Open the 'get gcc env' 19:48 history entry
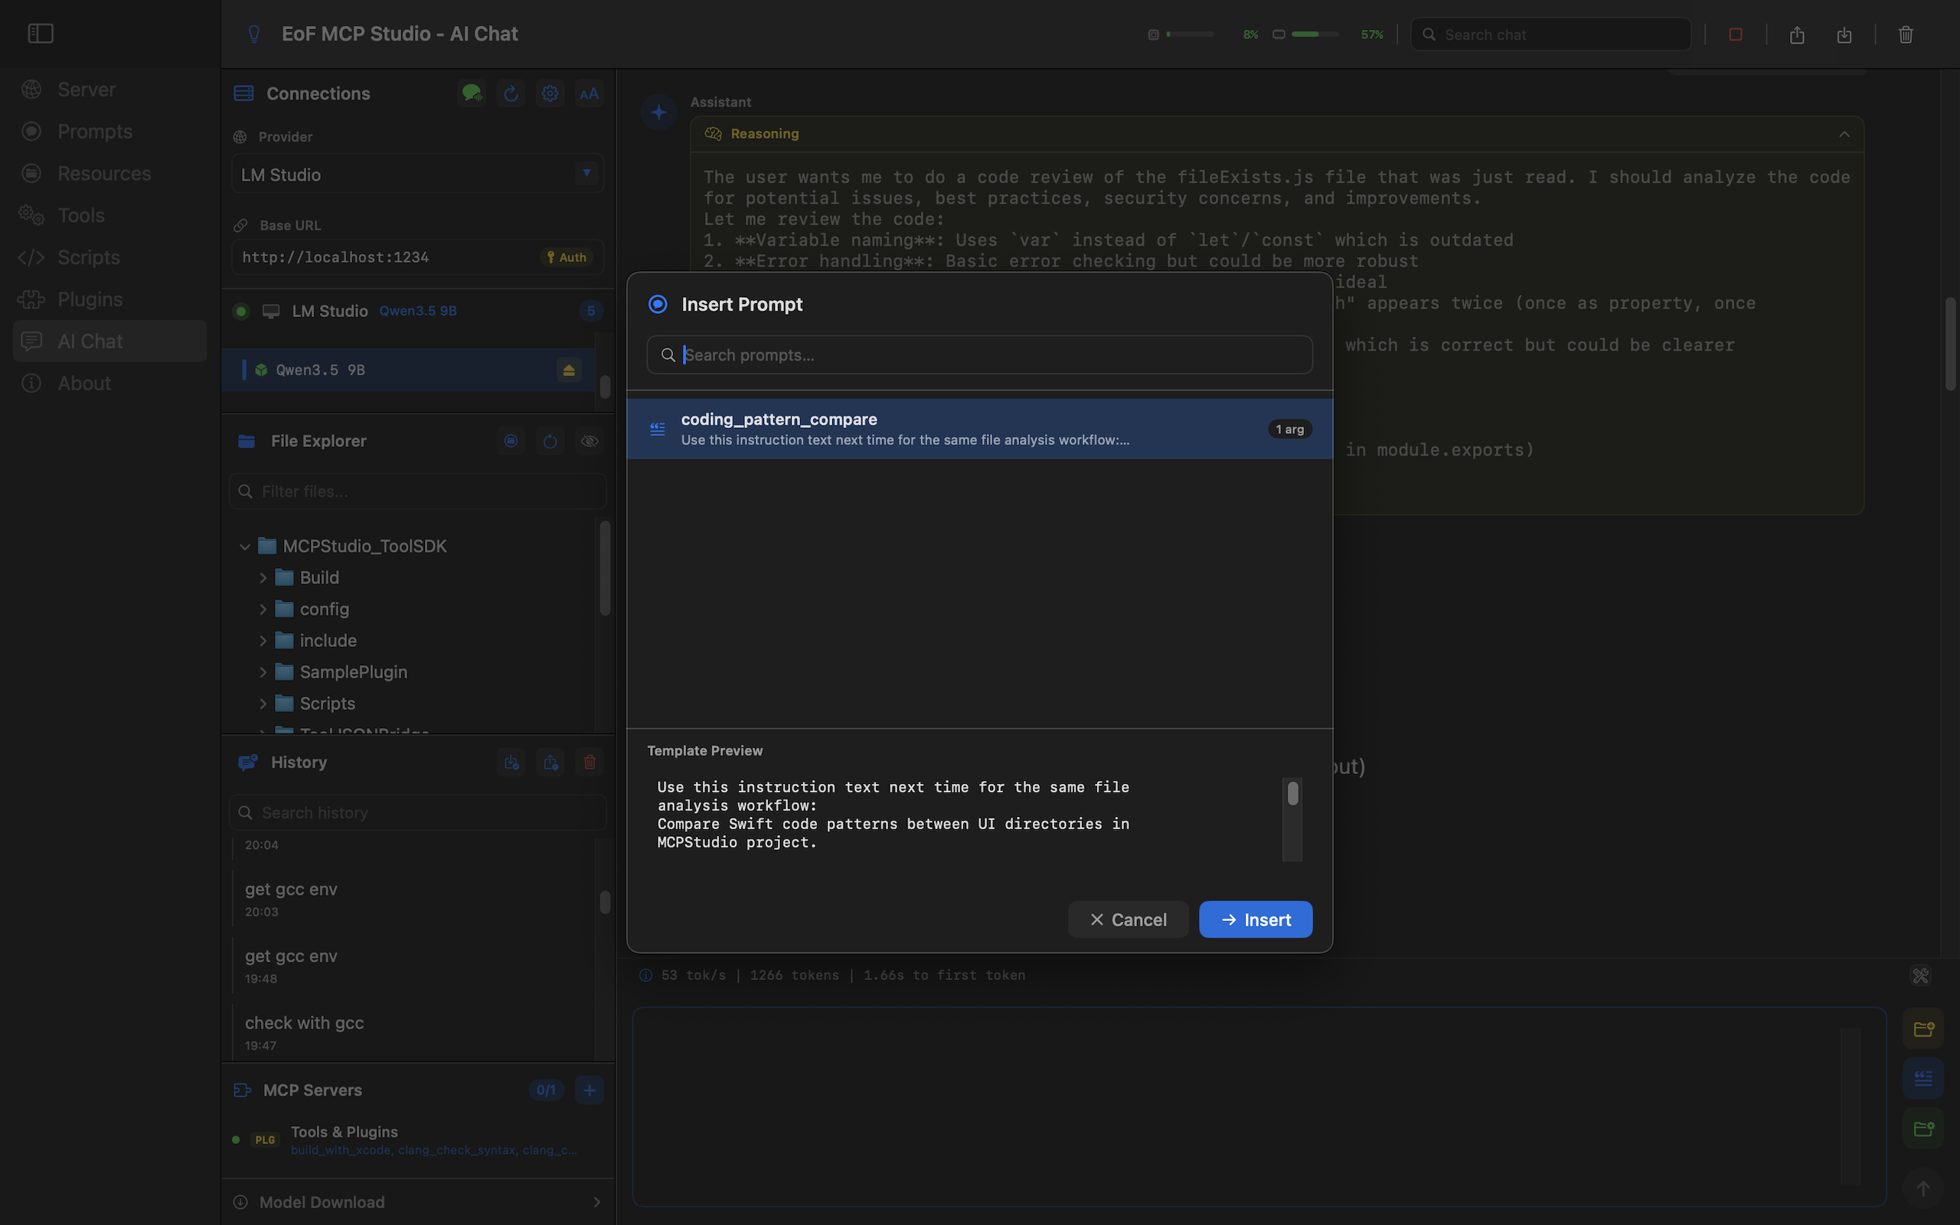Image resolution: width=1960 pixels, height=1225 pixels. coord(413,965)
